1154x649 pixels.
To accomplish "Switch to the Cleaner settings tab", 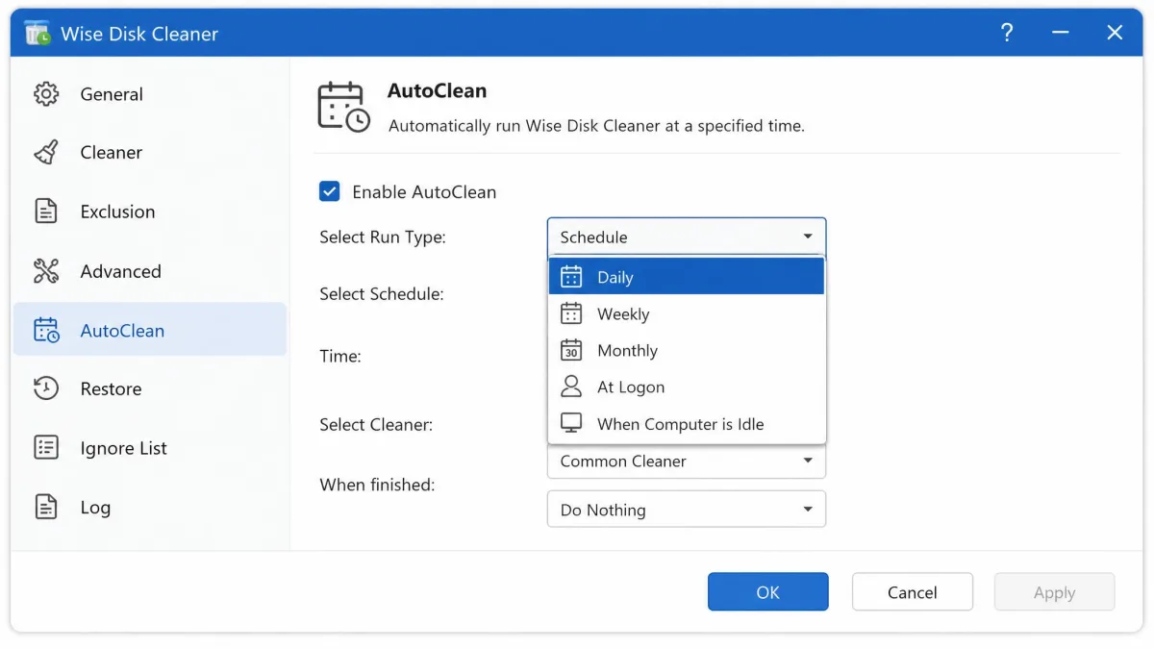I will tap(150, 152).
